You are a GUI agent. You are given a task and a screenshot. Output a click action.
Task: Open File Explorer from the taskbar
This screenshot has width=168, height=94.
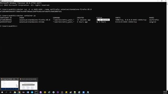click(x=15, y=92)
